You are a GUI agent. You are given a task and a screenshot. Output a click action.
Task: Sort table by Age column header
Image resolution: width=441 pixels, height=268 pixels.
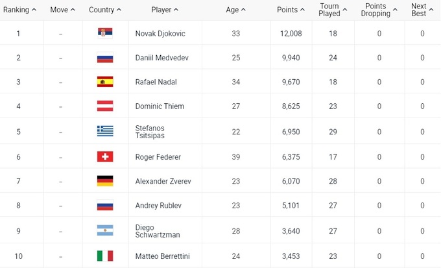[x=235, y=10]
